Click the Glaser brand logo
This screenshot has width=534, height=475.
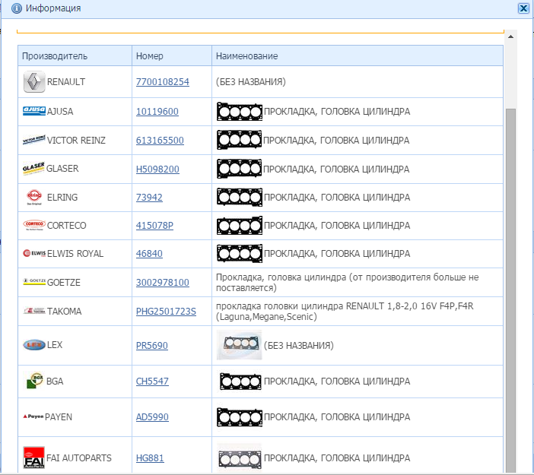(x=34, y=169)
